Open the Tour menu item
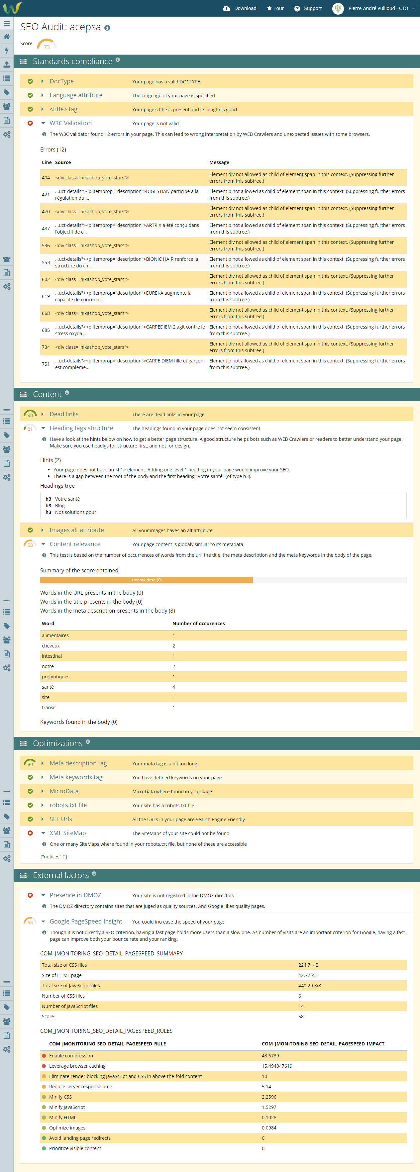420x1172 pixels. [x=275, y=8]
